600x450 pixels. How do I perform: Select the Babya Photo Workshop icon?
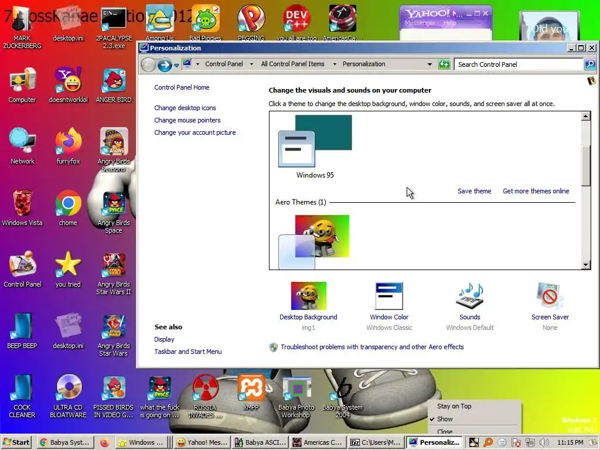(296, 396)
